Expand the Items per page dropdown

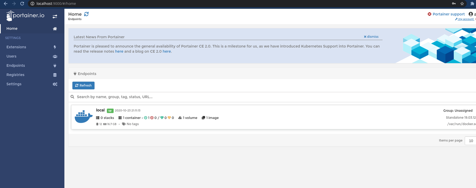471,141
